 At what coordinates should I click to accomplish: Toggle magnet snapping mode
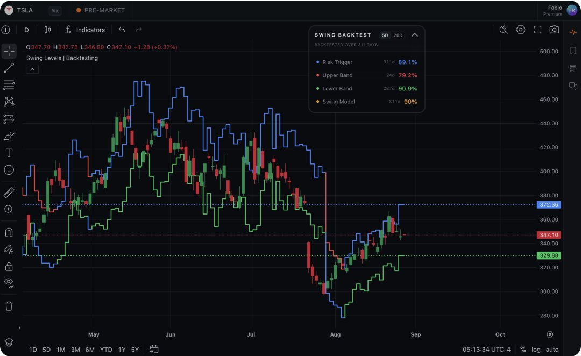[x=9, y=232]
